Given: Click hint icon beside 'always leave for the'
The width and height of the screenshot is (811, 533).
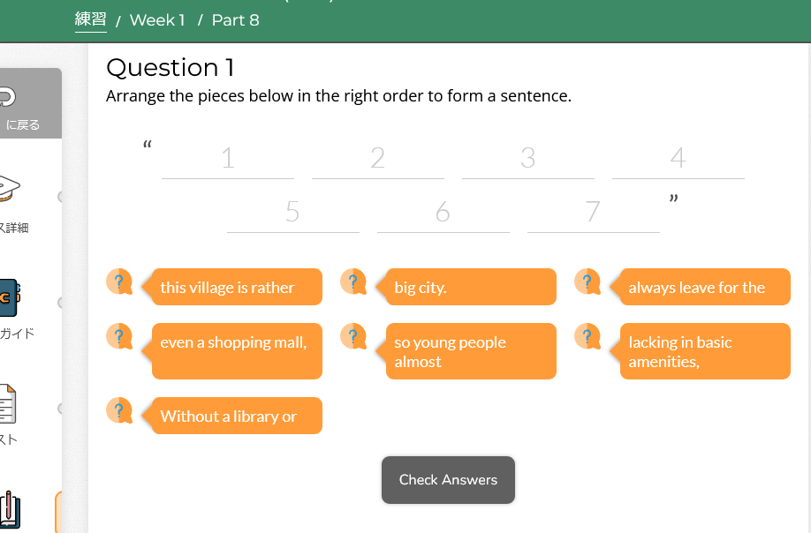Looking at the screenshot, I should [587, 282].
